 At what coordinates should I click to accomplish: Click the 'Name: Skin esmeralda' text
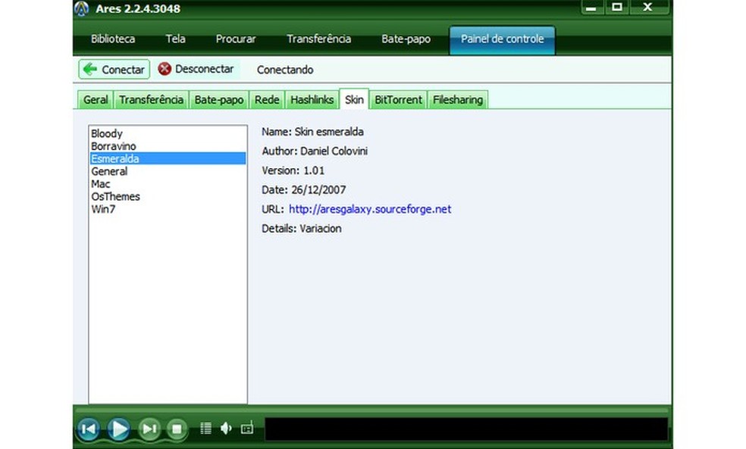[x=312, y=132]
